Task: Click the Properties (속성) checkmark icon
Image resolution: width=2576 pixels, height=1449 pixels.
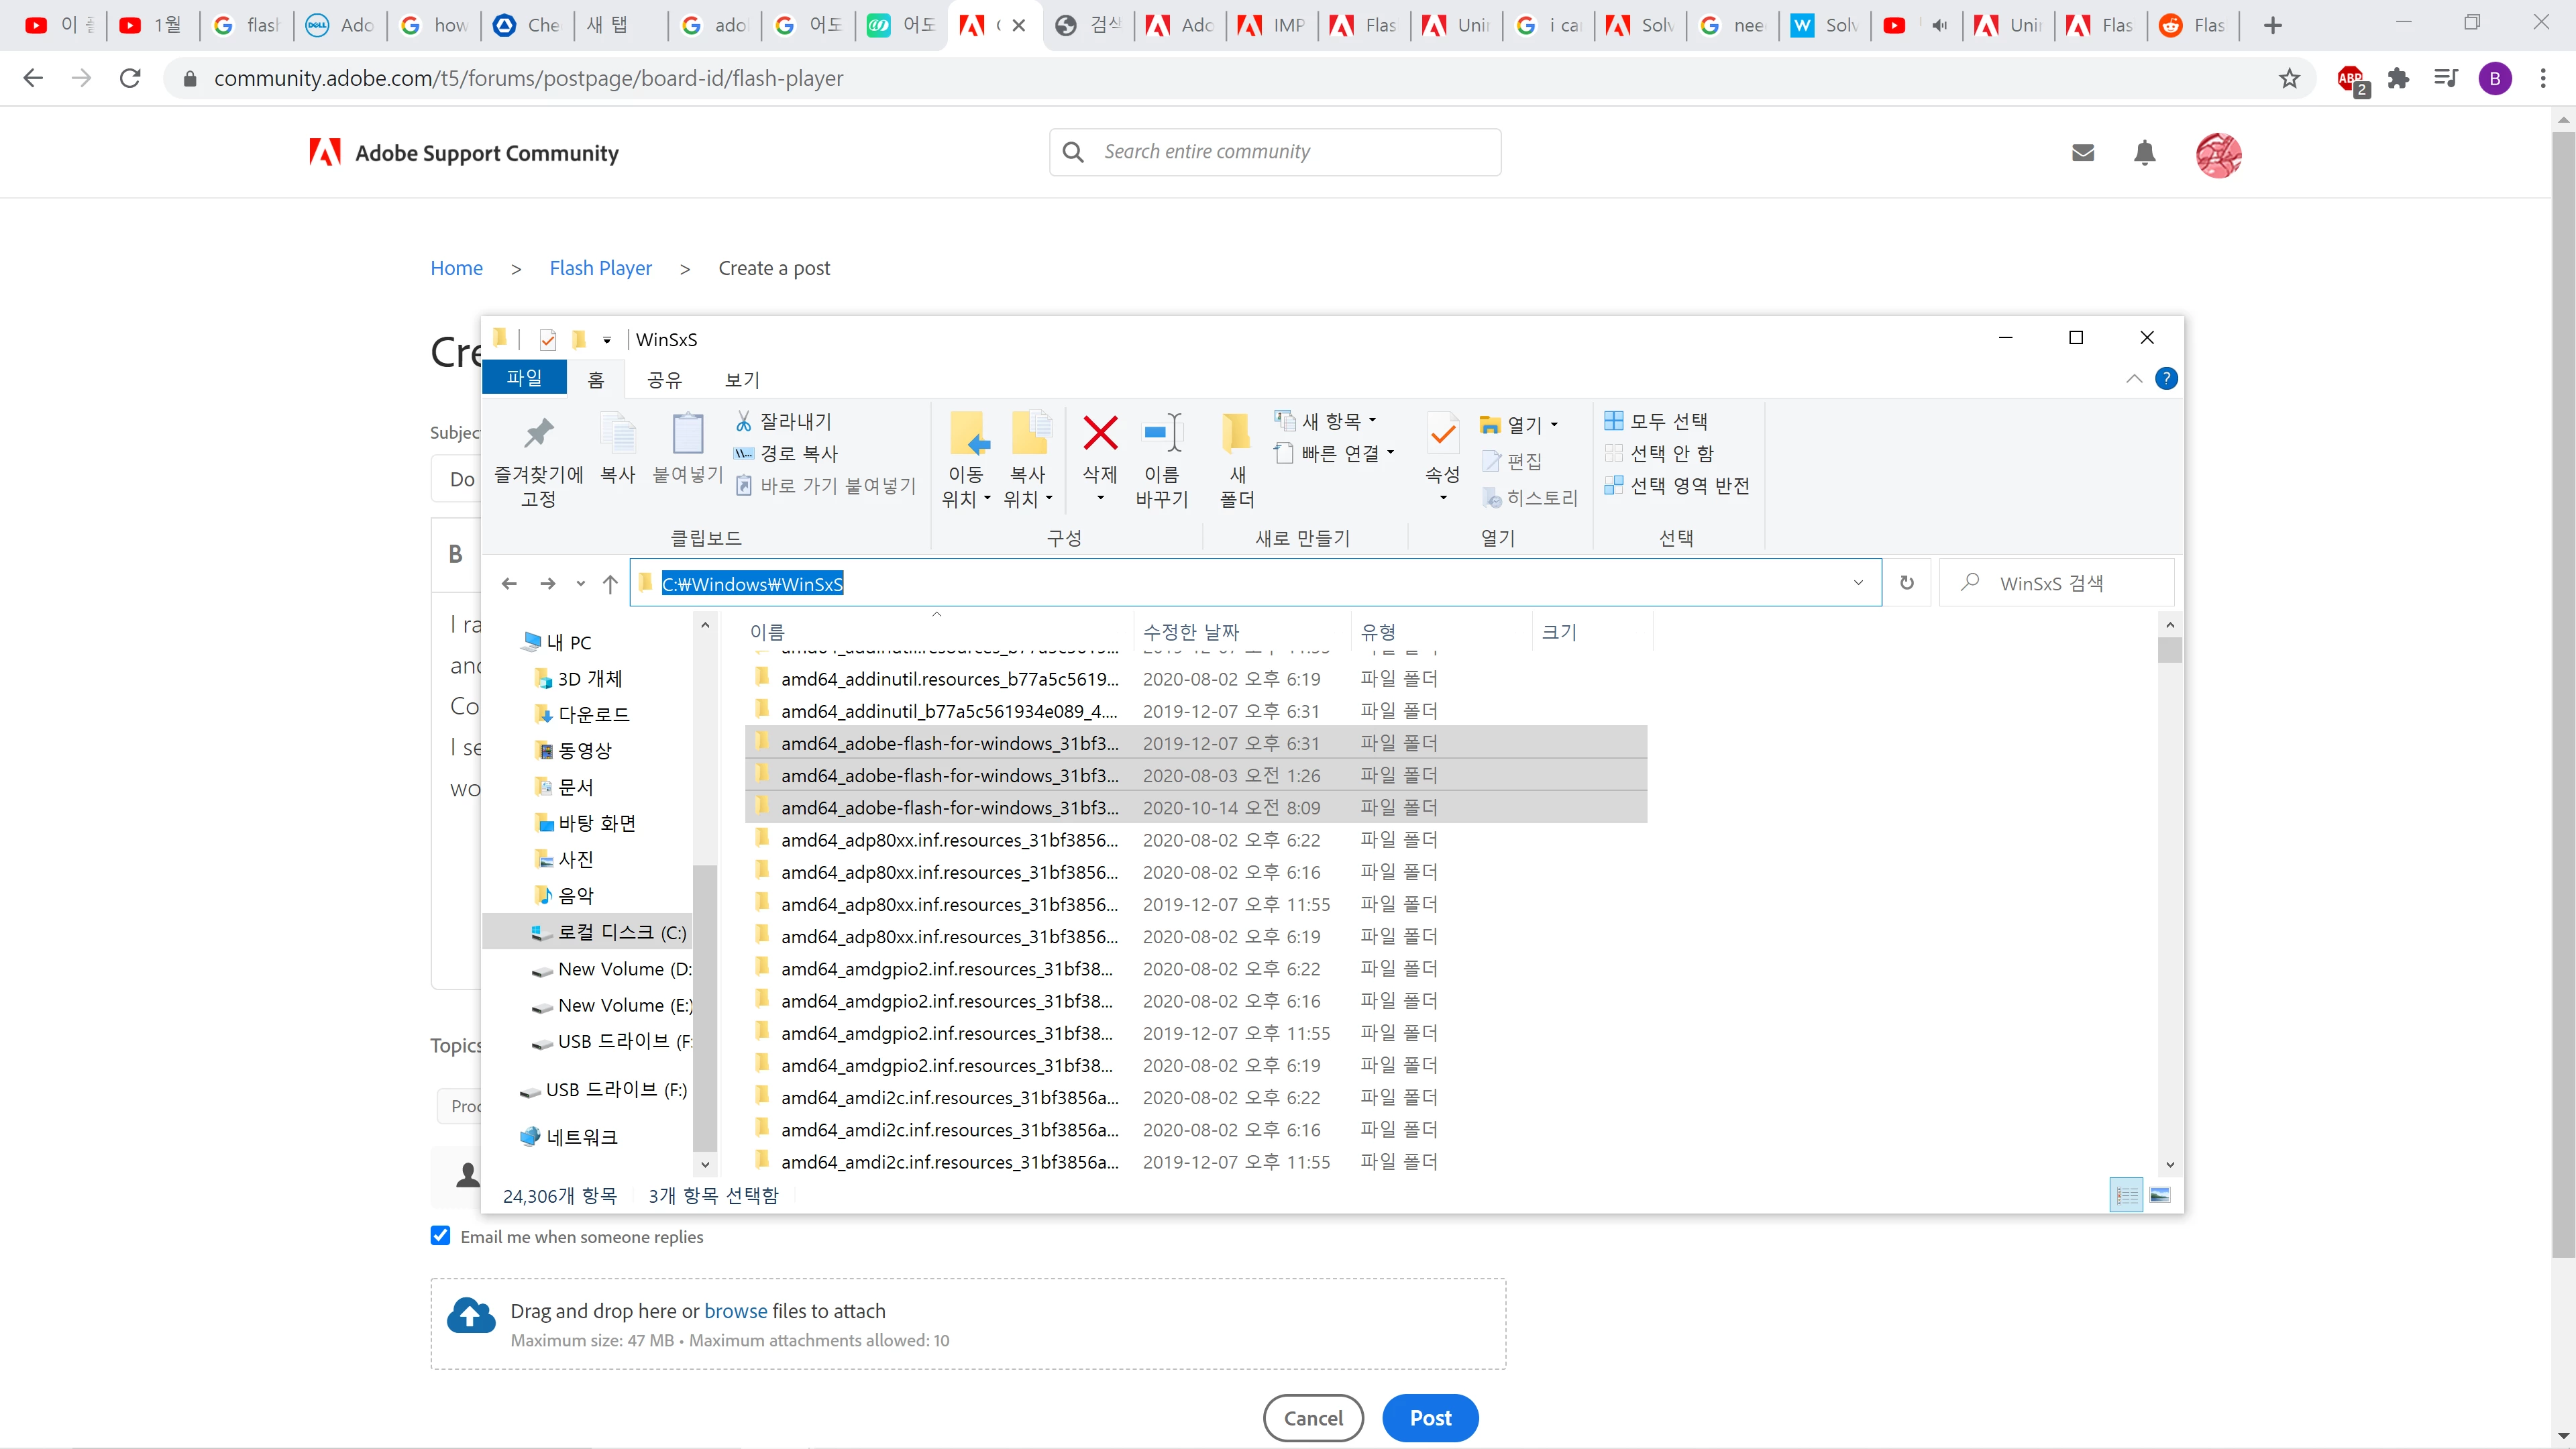Action: [x=1442, y=434]
